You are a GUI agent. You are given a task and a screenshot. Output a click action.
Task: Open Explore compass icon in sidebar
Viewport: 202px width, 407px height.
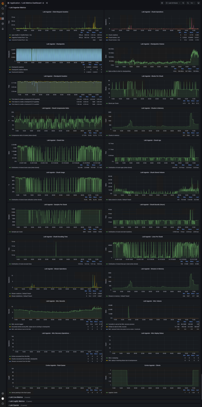[3, 23]
